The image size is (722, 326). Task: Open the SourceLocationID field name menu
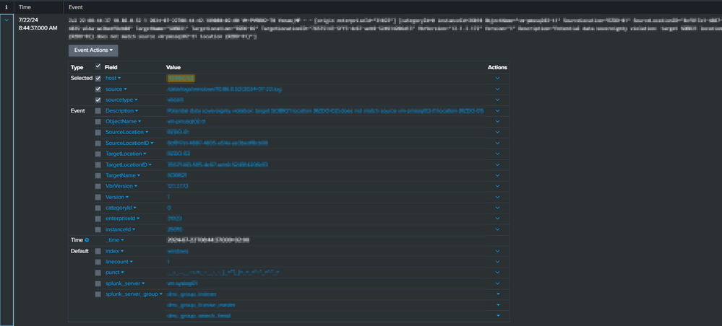(129, 143)
